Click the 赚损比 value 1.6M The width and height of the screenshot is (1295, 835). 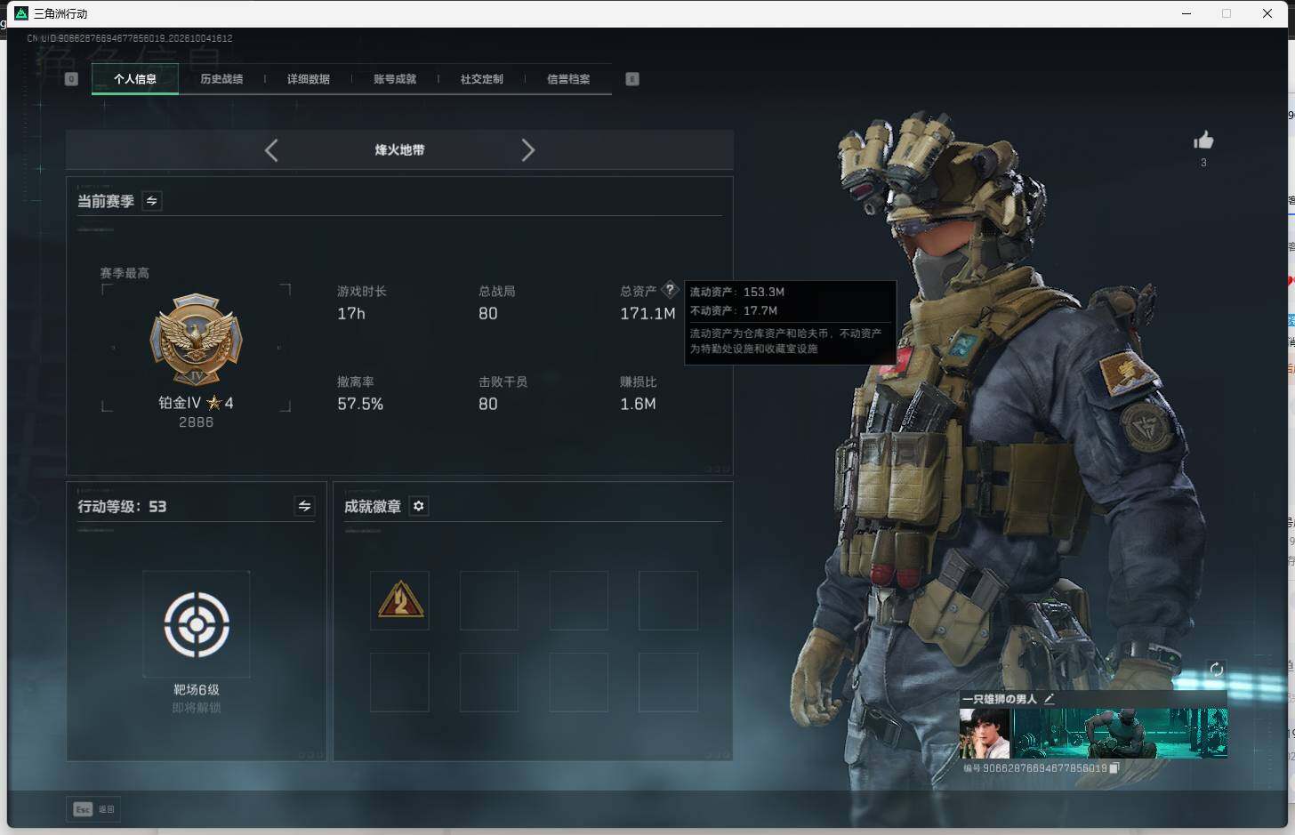click(x=638, y=405)
